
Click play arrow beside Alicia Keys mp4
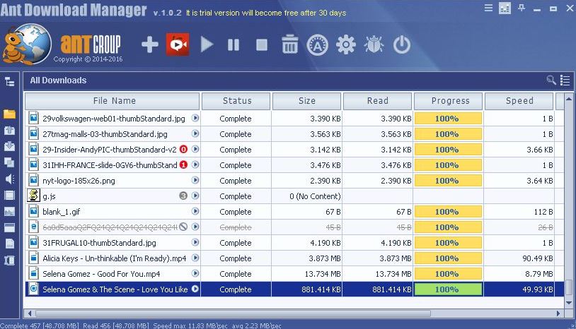[195, 258]
